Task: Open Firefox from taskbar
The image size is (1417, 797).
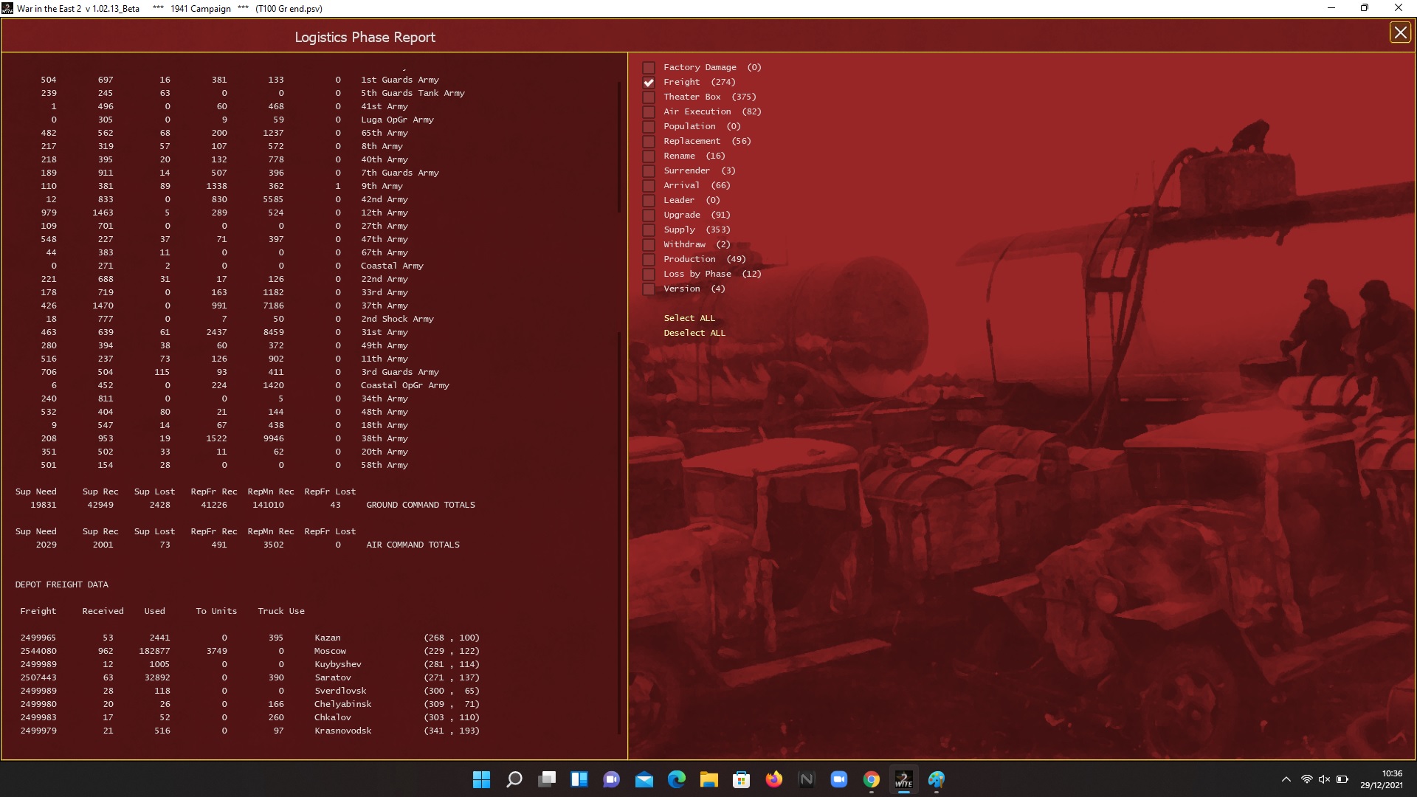Action: click(x=773, y=779)
